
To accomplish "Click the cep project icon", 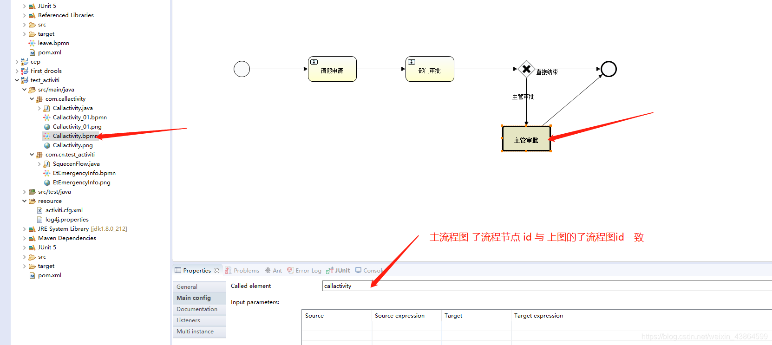I will pos(25,62).
